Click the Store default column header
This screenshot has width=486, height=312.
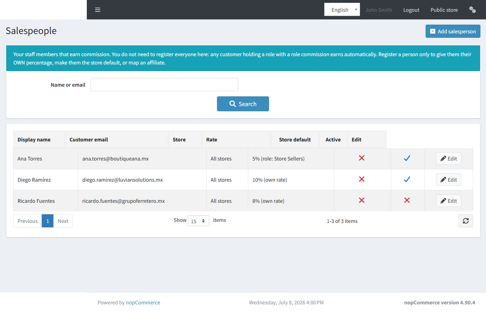pyautogui.click(x=295, y=139)
